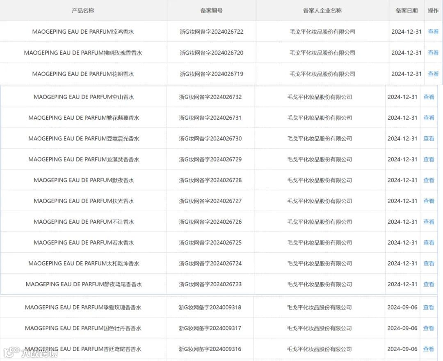Select product name MAOGEPING EAU DE PARFUM繁花倾慕香水
Viewport: 443px width, 361px height.
pos(84,118)
